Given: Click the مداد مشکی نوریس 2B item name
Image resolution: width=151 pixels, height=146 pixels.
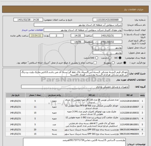Looking at the screenshot, I should (x=92, y=101).
